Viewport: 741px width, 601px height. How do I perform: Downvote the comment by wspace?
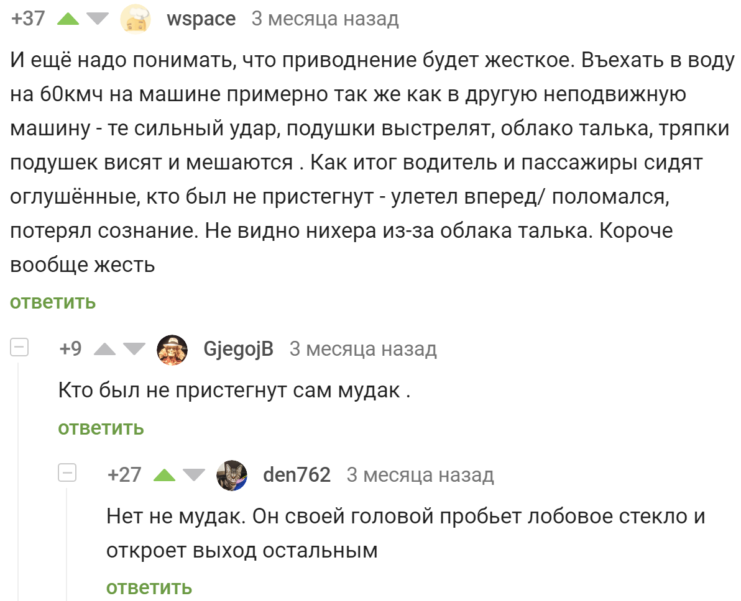point(96,19)
